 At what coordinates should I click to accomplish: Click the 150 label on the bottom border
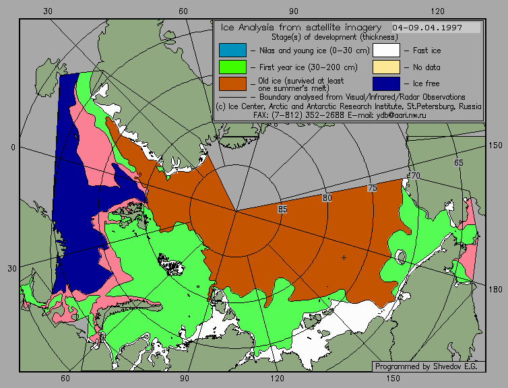tap(393, 379)
